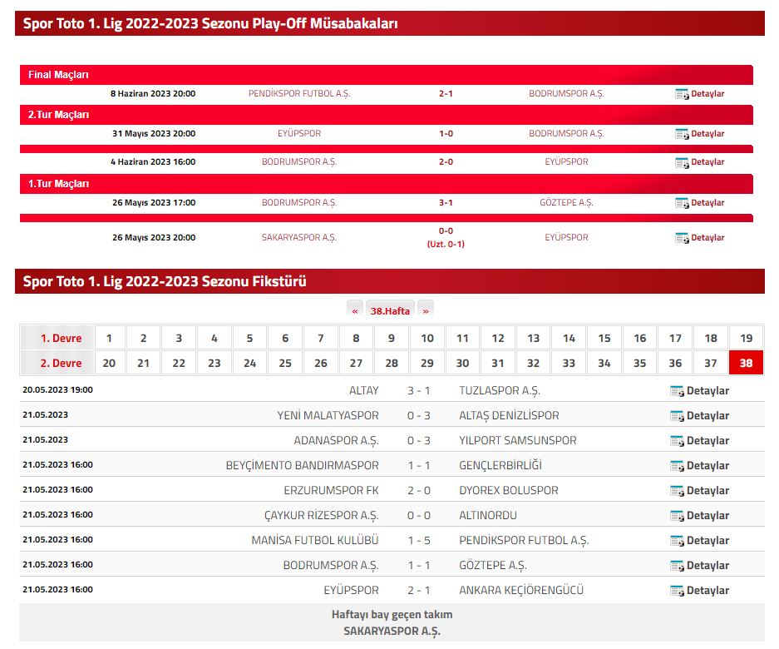Click details icon for Eyüpspor vs Keçiörengücü

(x=677, y=590)
